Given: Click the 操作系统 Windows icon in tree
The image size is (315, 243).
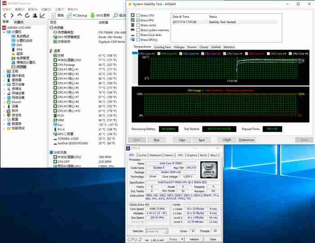Looking at the screenshot, I should 9,76.
